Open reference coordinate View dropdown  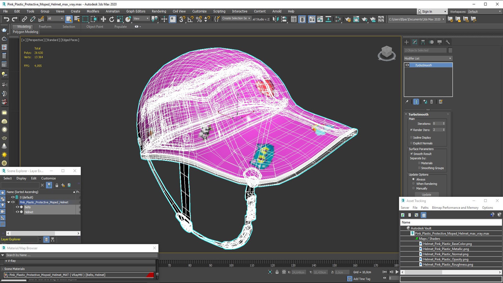[x=141, y=19]
